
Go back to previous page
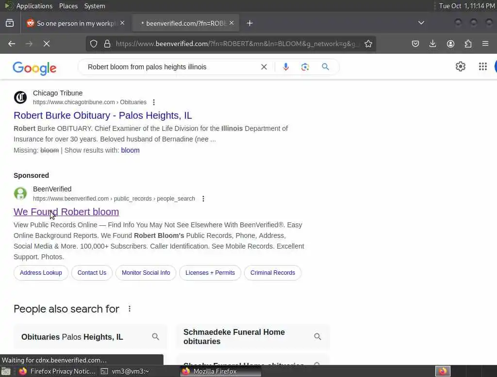(12, 44)
